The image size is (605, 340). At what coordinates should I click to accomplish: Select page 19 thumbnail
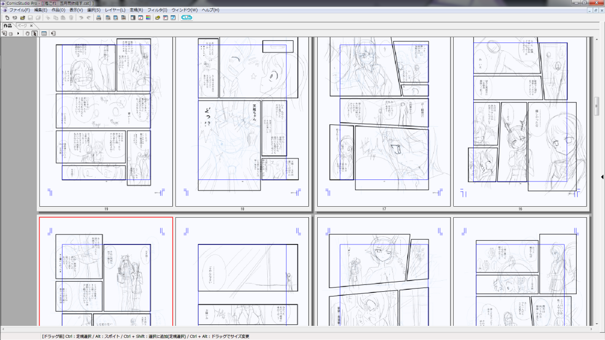tap(106, 121)
